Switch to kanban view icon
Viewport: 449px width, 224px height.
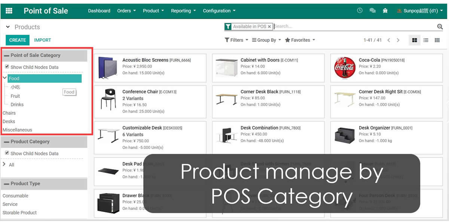pos(414,40)
